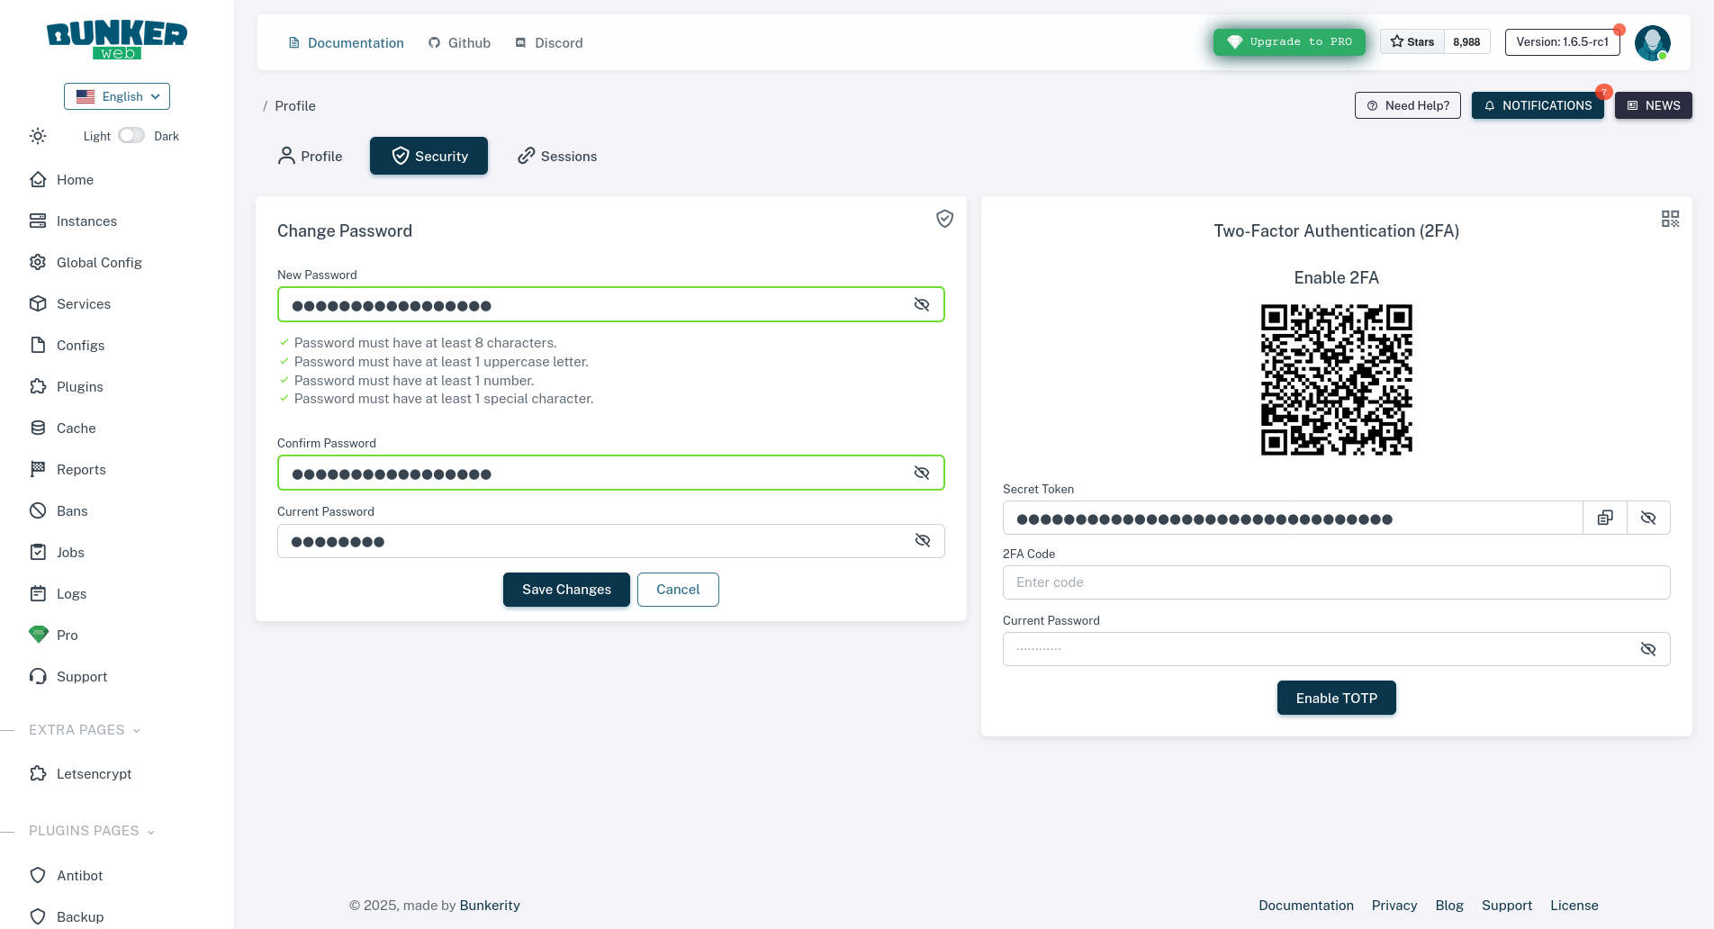Viewport: 1714px width, 929px height.
Task: Click the 2FA Code input field
Action: 1336,582
